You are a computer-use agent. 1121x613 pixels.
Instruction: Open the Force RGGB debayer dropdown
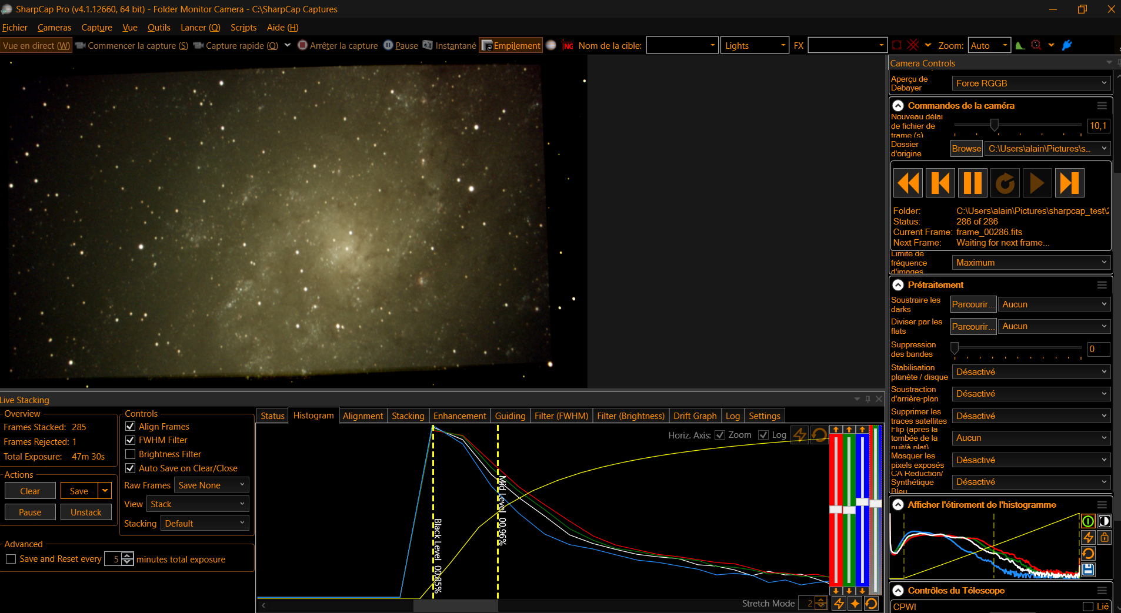click(x=1031, y=83)
